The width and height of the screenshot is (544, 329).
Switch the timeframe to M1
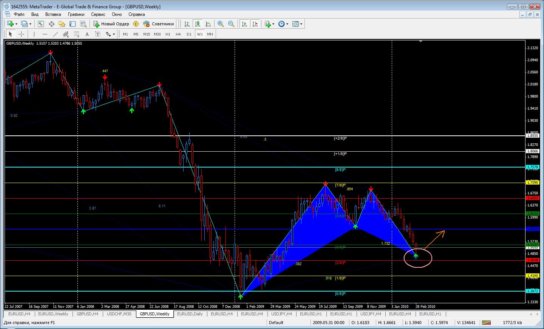[125, 34]
